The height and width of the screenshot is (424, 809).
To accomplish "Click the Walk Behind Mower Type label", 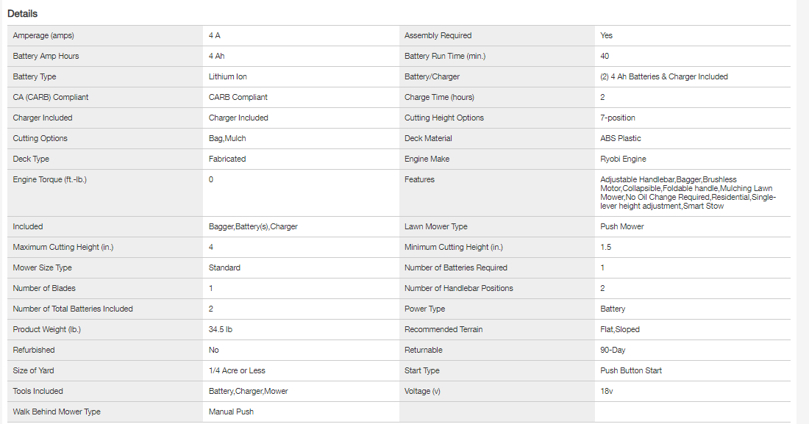I will coord(57,412).
